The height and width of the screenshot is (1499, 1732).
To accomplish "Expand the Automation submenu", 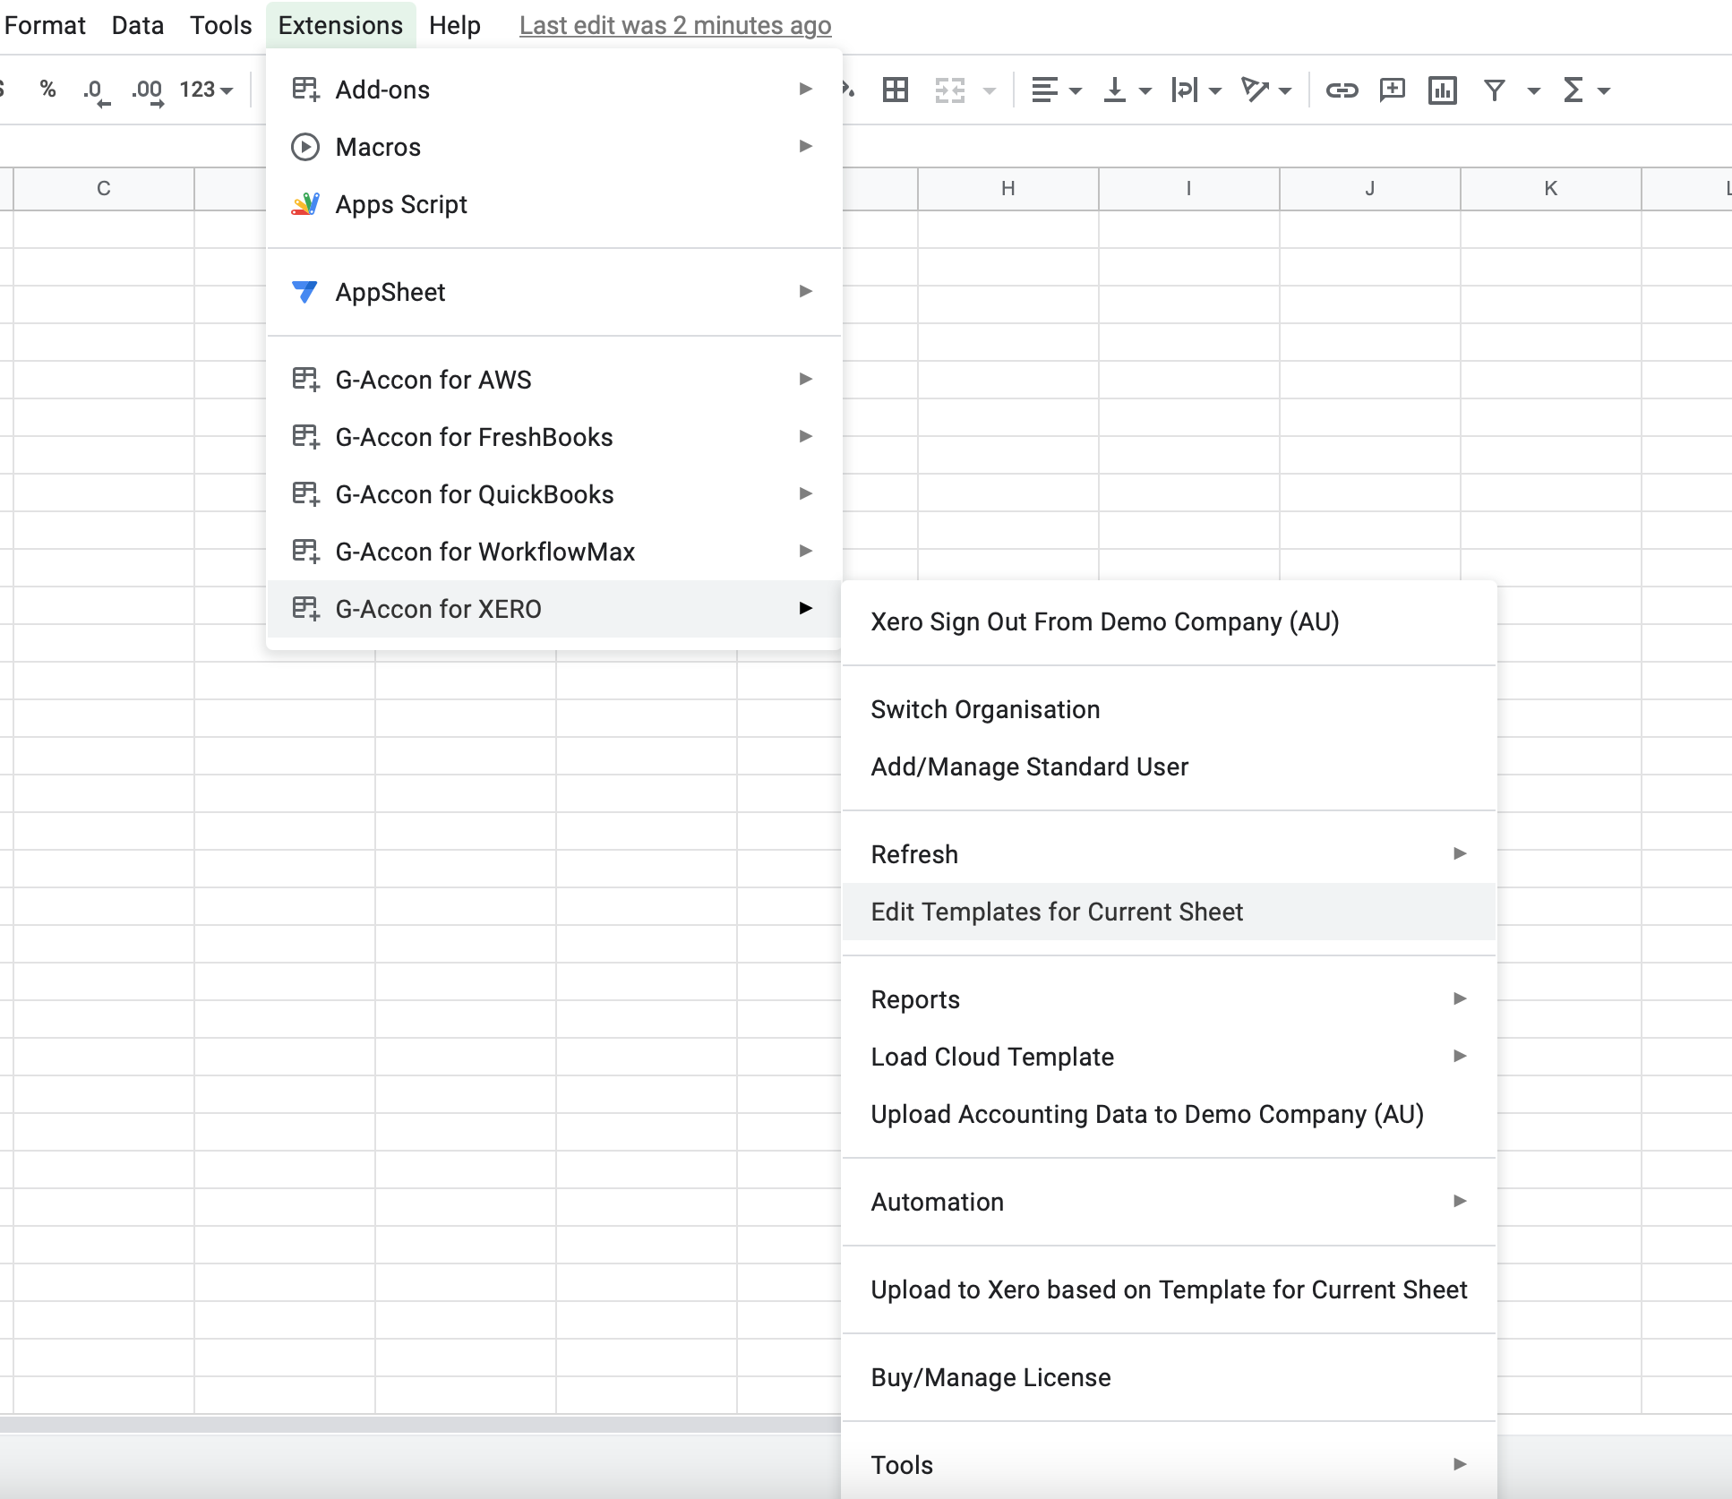I will pos(1169,1202).
